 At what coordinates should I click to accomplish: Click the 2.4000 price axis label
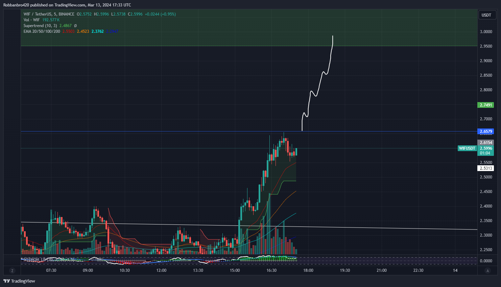pos(486,206)
